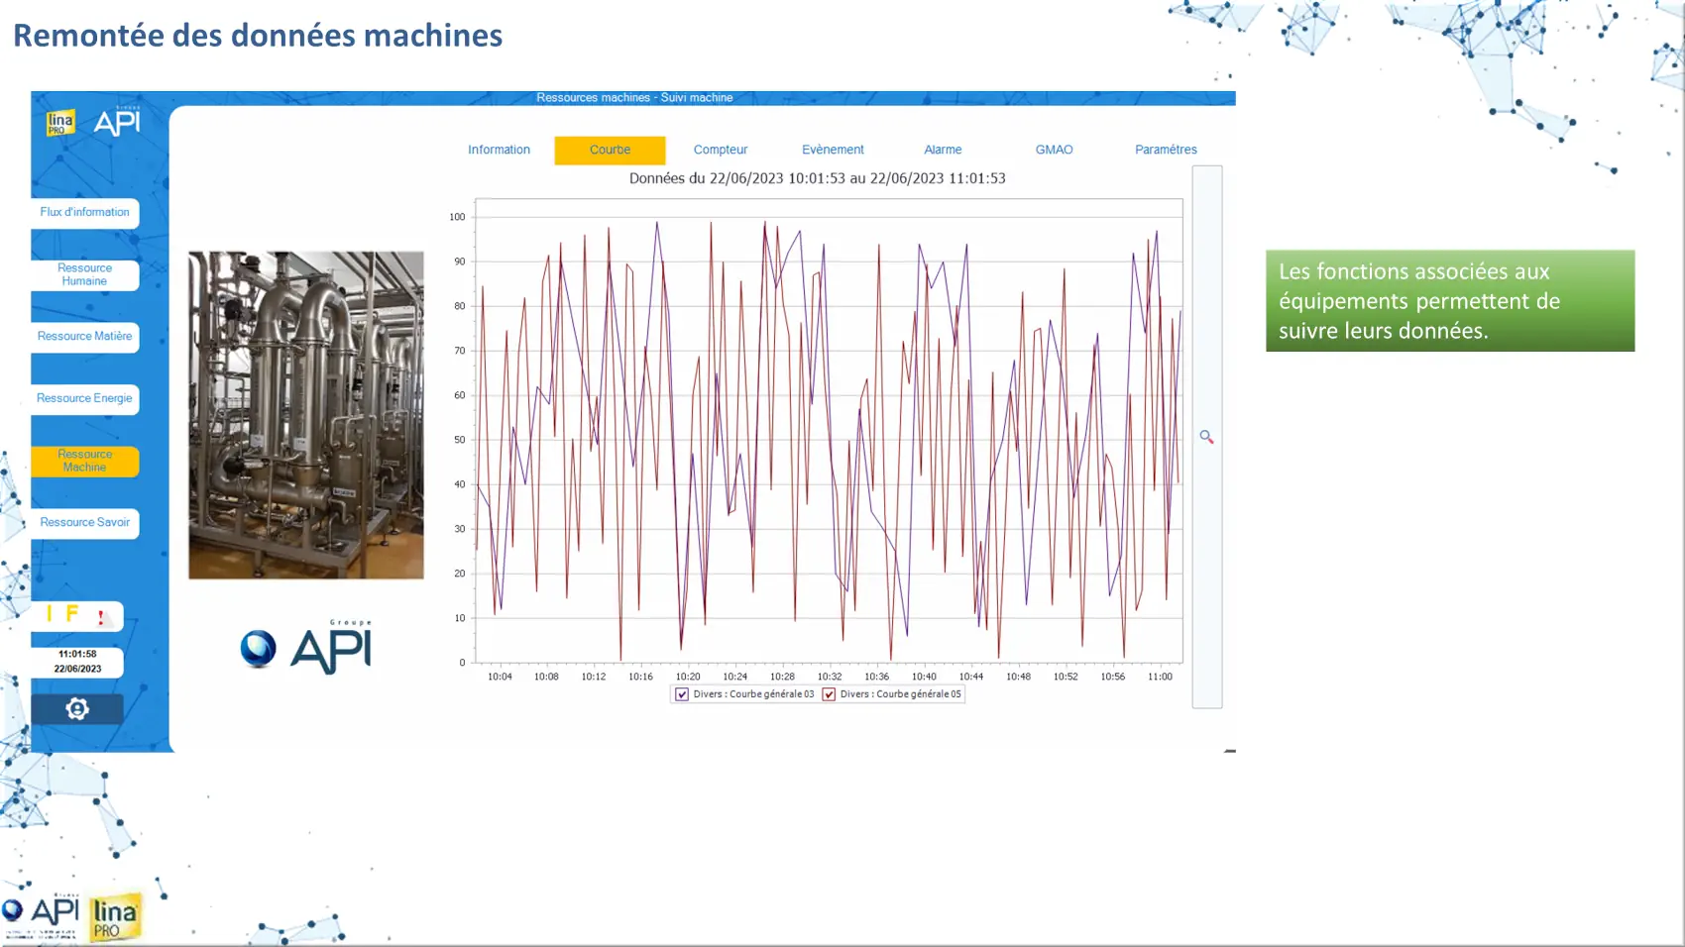
Task: Open the GMAO tab
Action: tap(1054, 150)
